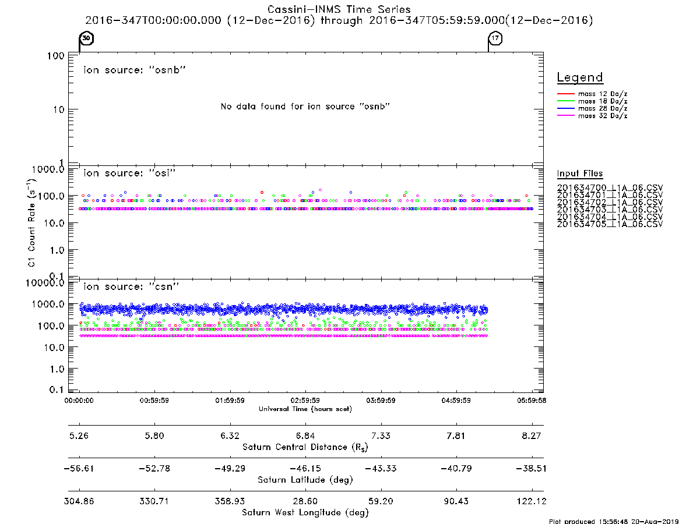Click the blue mass 28 Da/z legend line
The width and height of the screenshot is (679, 524).
(565, 108)
